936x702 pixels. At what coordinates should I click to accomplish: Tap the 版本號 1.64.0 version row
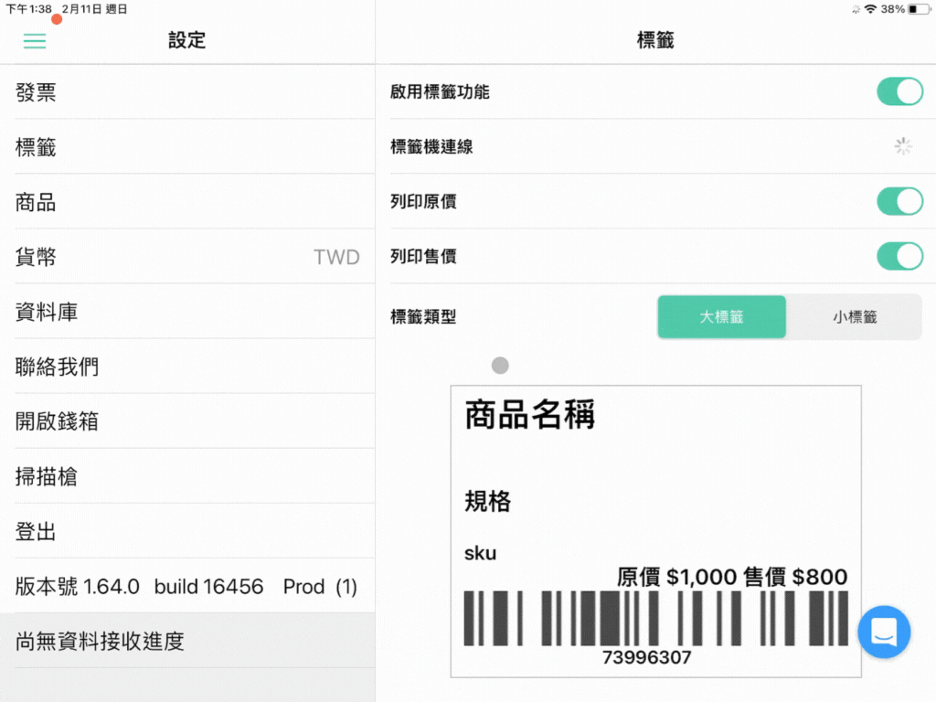coord(187,586)
